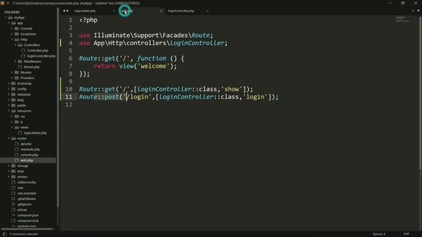Click the web.php file icon in sidebar
Screen dimensions: 422x237
[x=16, y=160]
